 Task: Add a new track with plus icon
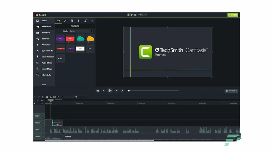coord(42,100)
